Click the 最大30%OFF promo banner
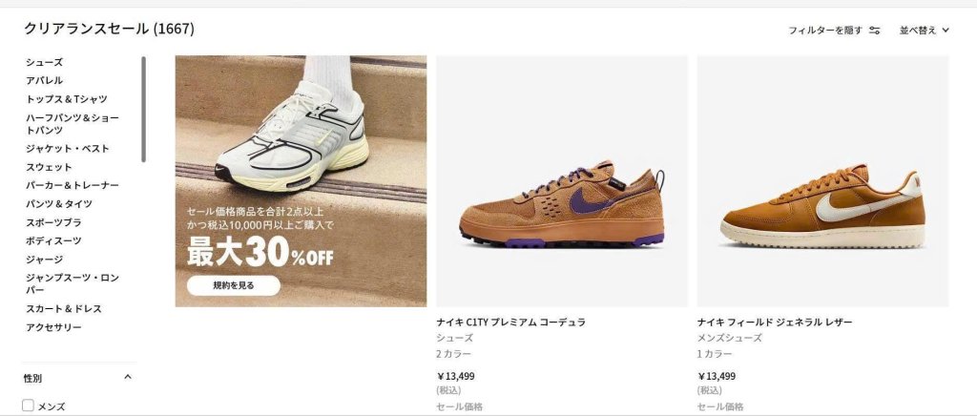This screenshot has height=416, width=977. (x=301, y=181)
